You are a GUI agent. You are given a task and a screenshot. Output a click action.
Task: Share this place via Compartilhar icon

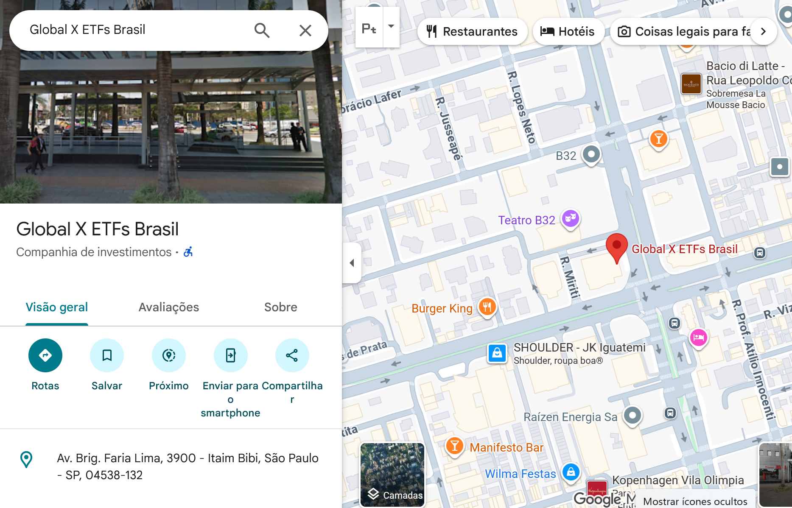pos(292,355)
